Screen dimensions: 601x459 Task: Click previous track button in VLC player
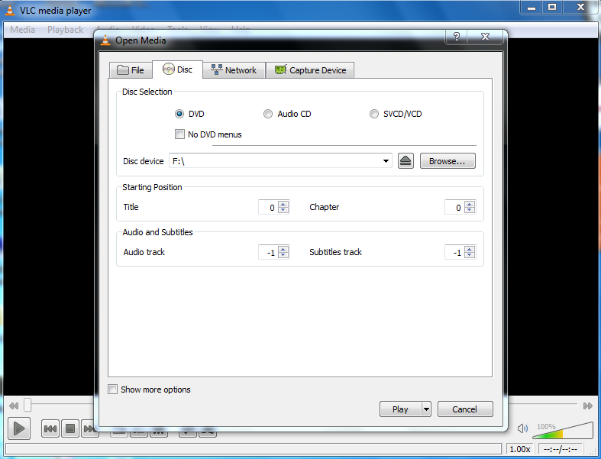50,428
